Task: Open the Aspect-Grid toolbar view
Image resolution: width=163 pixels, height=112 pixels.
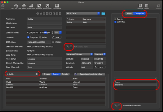Action: pos(31,7)
